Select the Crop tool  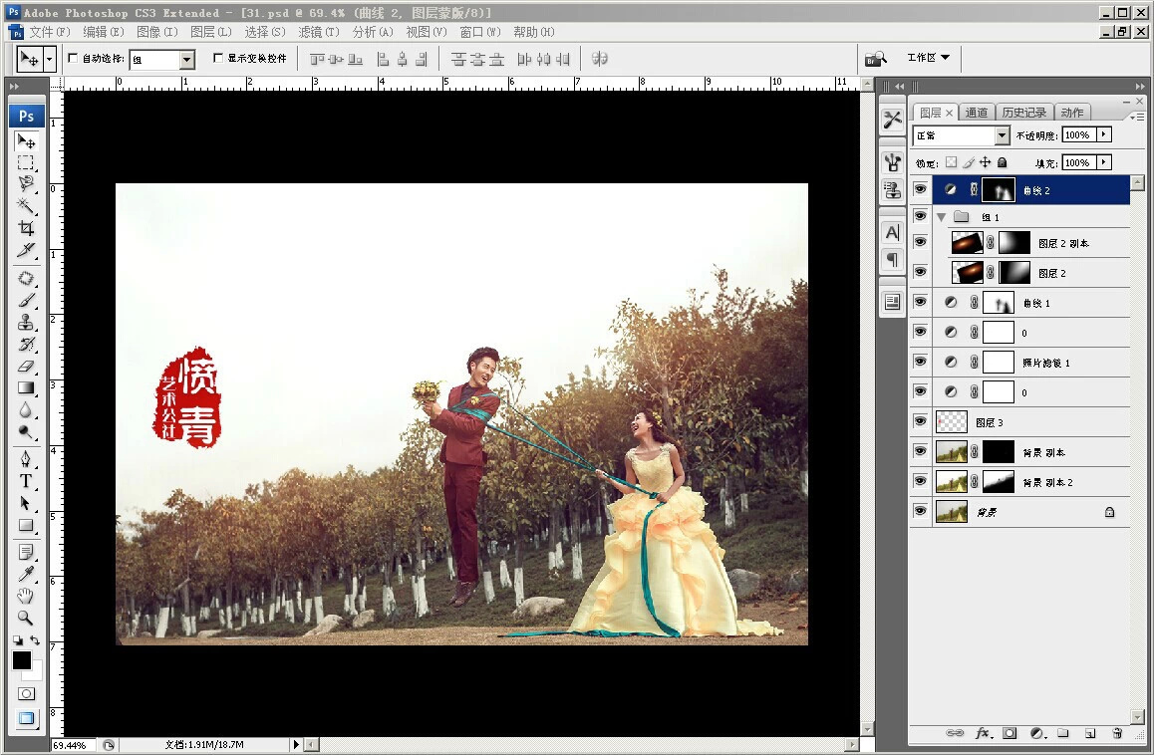click(26, 227)
